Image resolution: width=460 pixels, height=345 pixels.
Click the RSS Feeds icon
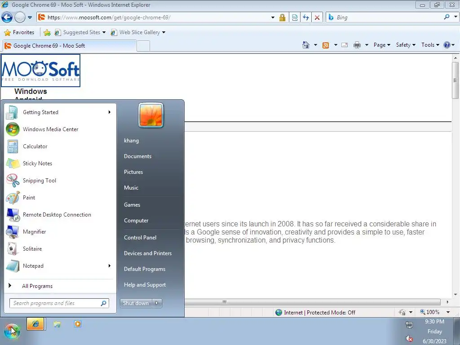point(326,45)
